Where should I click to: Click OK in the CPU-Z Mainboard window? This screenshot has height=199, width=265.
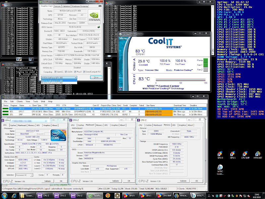click(129, 181)
